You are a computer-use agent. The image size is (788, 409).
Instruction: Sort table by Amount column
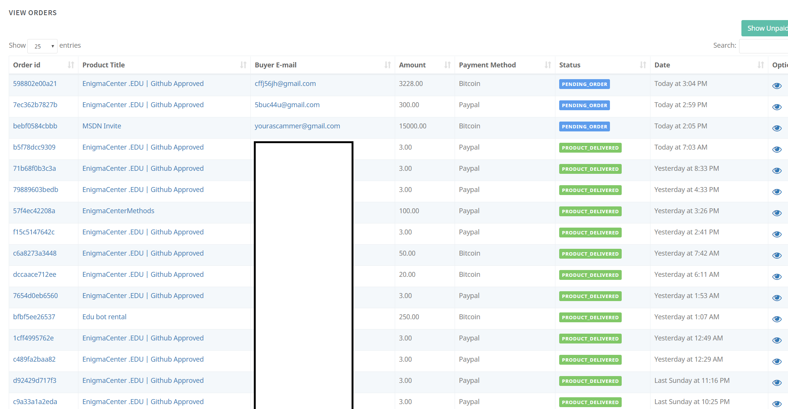pos(425,65)
